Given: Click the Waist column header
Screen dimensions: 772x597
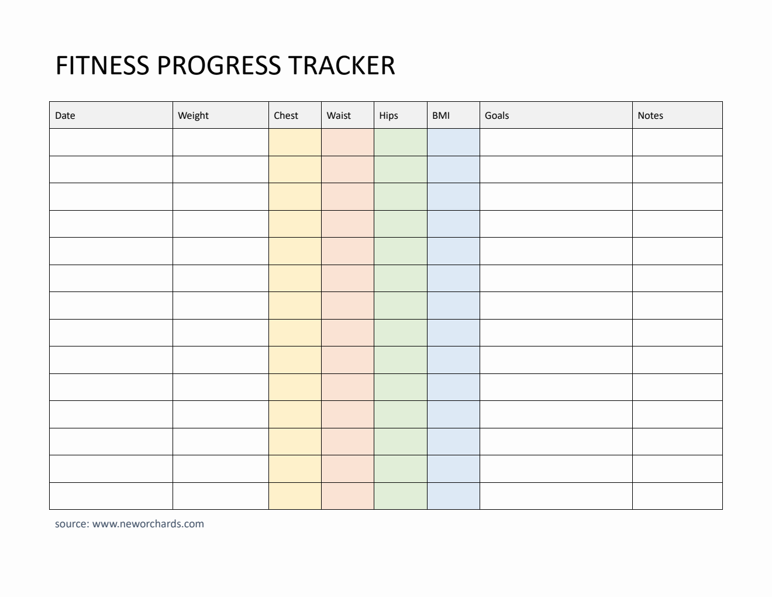Looking at the screenshot, I should pyautogui.click(x=347, y=115).
